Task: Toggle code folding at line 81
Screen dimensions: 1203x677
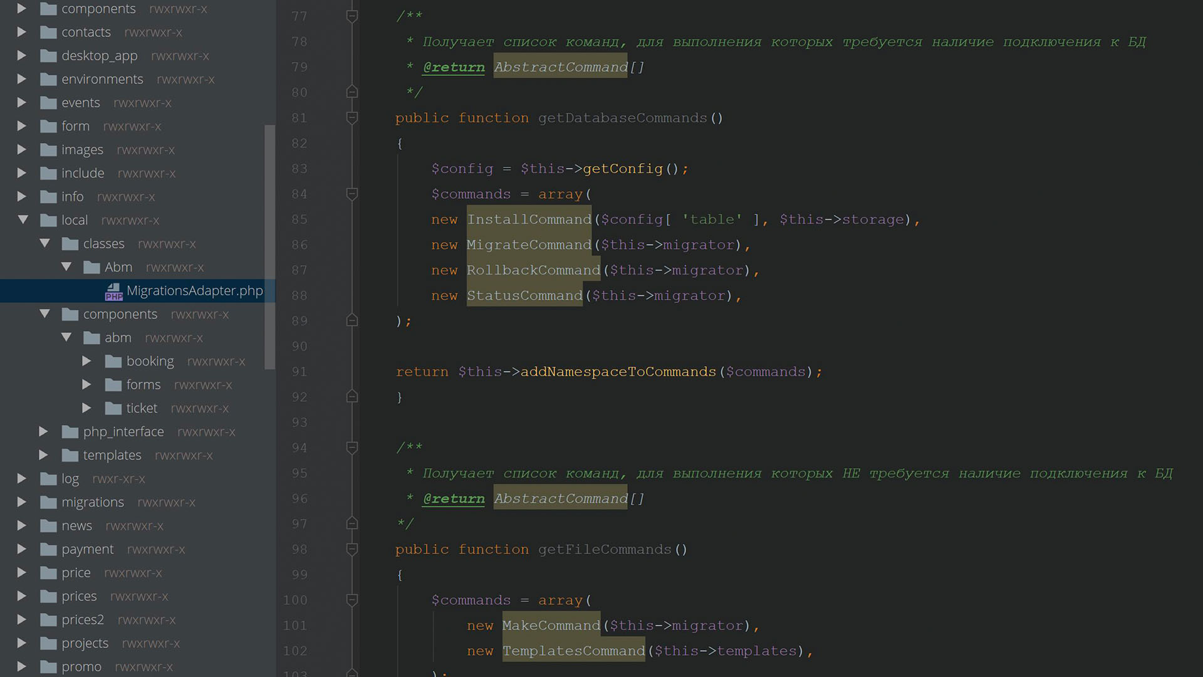Action: (352, 118)
